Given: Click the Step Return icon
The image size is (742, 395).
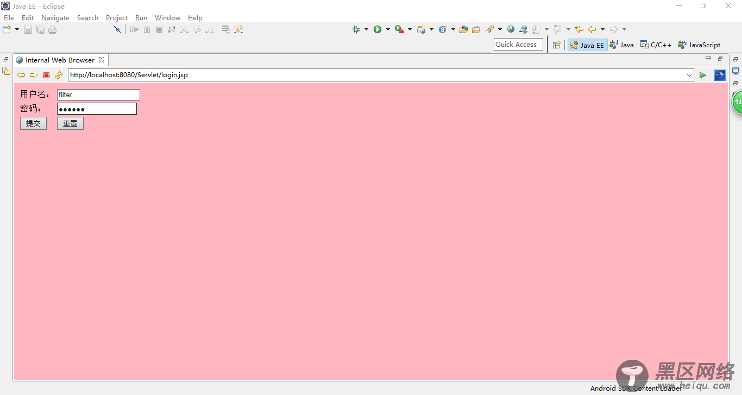Looking at the screenshot, I should (x=209, y=29).
